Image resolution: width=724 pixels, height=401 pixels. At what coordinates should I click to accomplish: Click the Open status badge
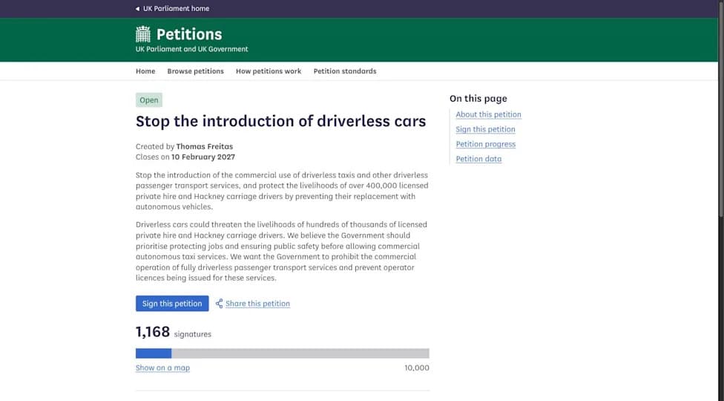(148, 100)
